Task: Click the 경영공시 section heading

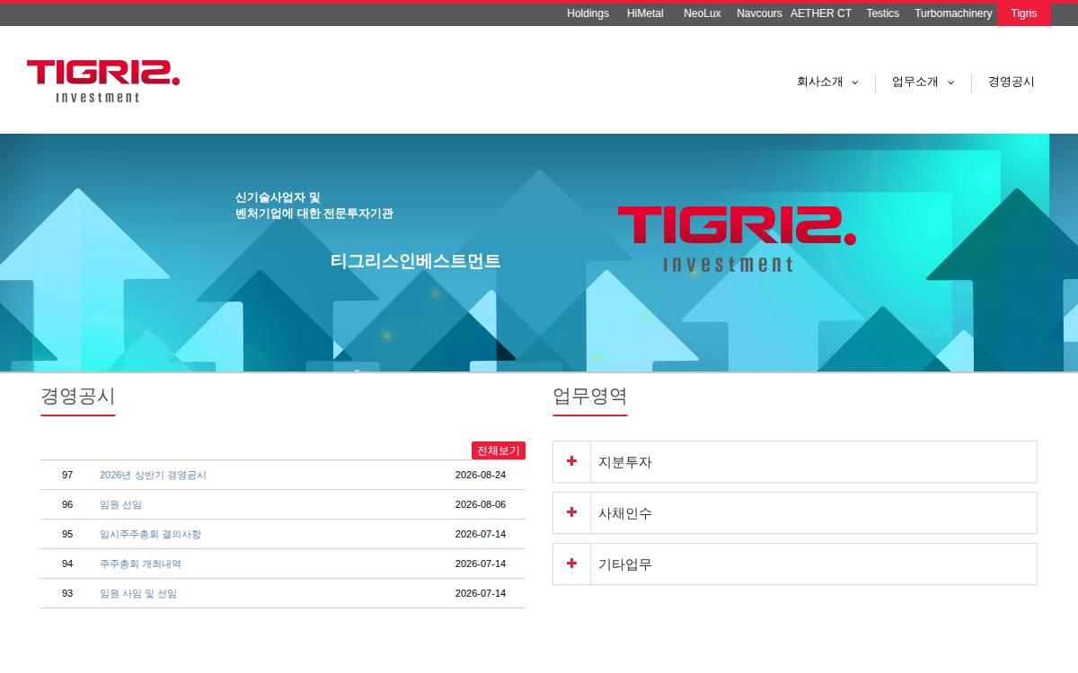Action: click(78, 396)
